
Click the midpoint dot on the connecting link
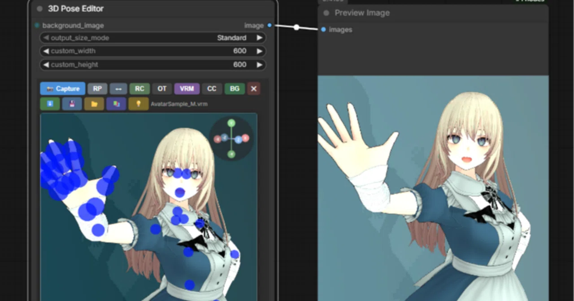[x=296, y=27]
